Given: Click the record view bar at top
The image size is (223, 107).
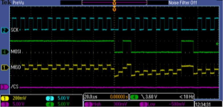Looking at the screenshot, I should pos(114,3).
